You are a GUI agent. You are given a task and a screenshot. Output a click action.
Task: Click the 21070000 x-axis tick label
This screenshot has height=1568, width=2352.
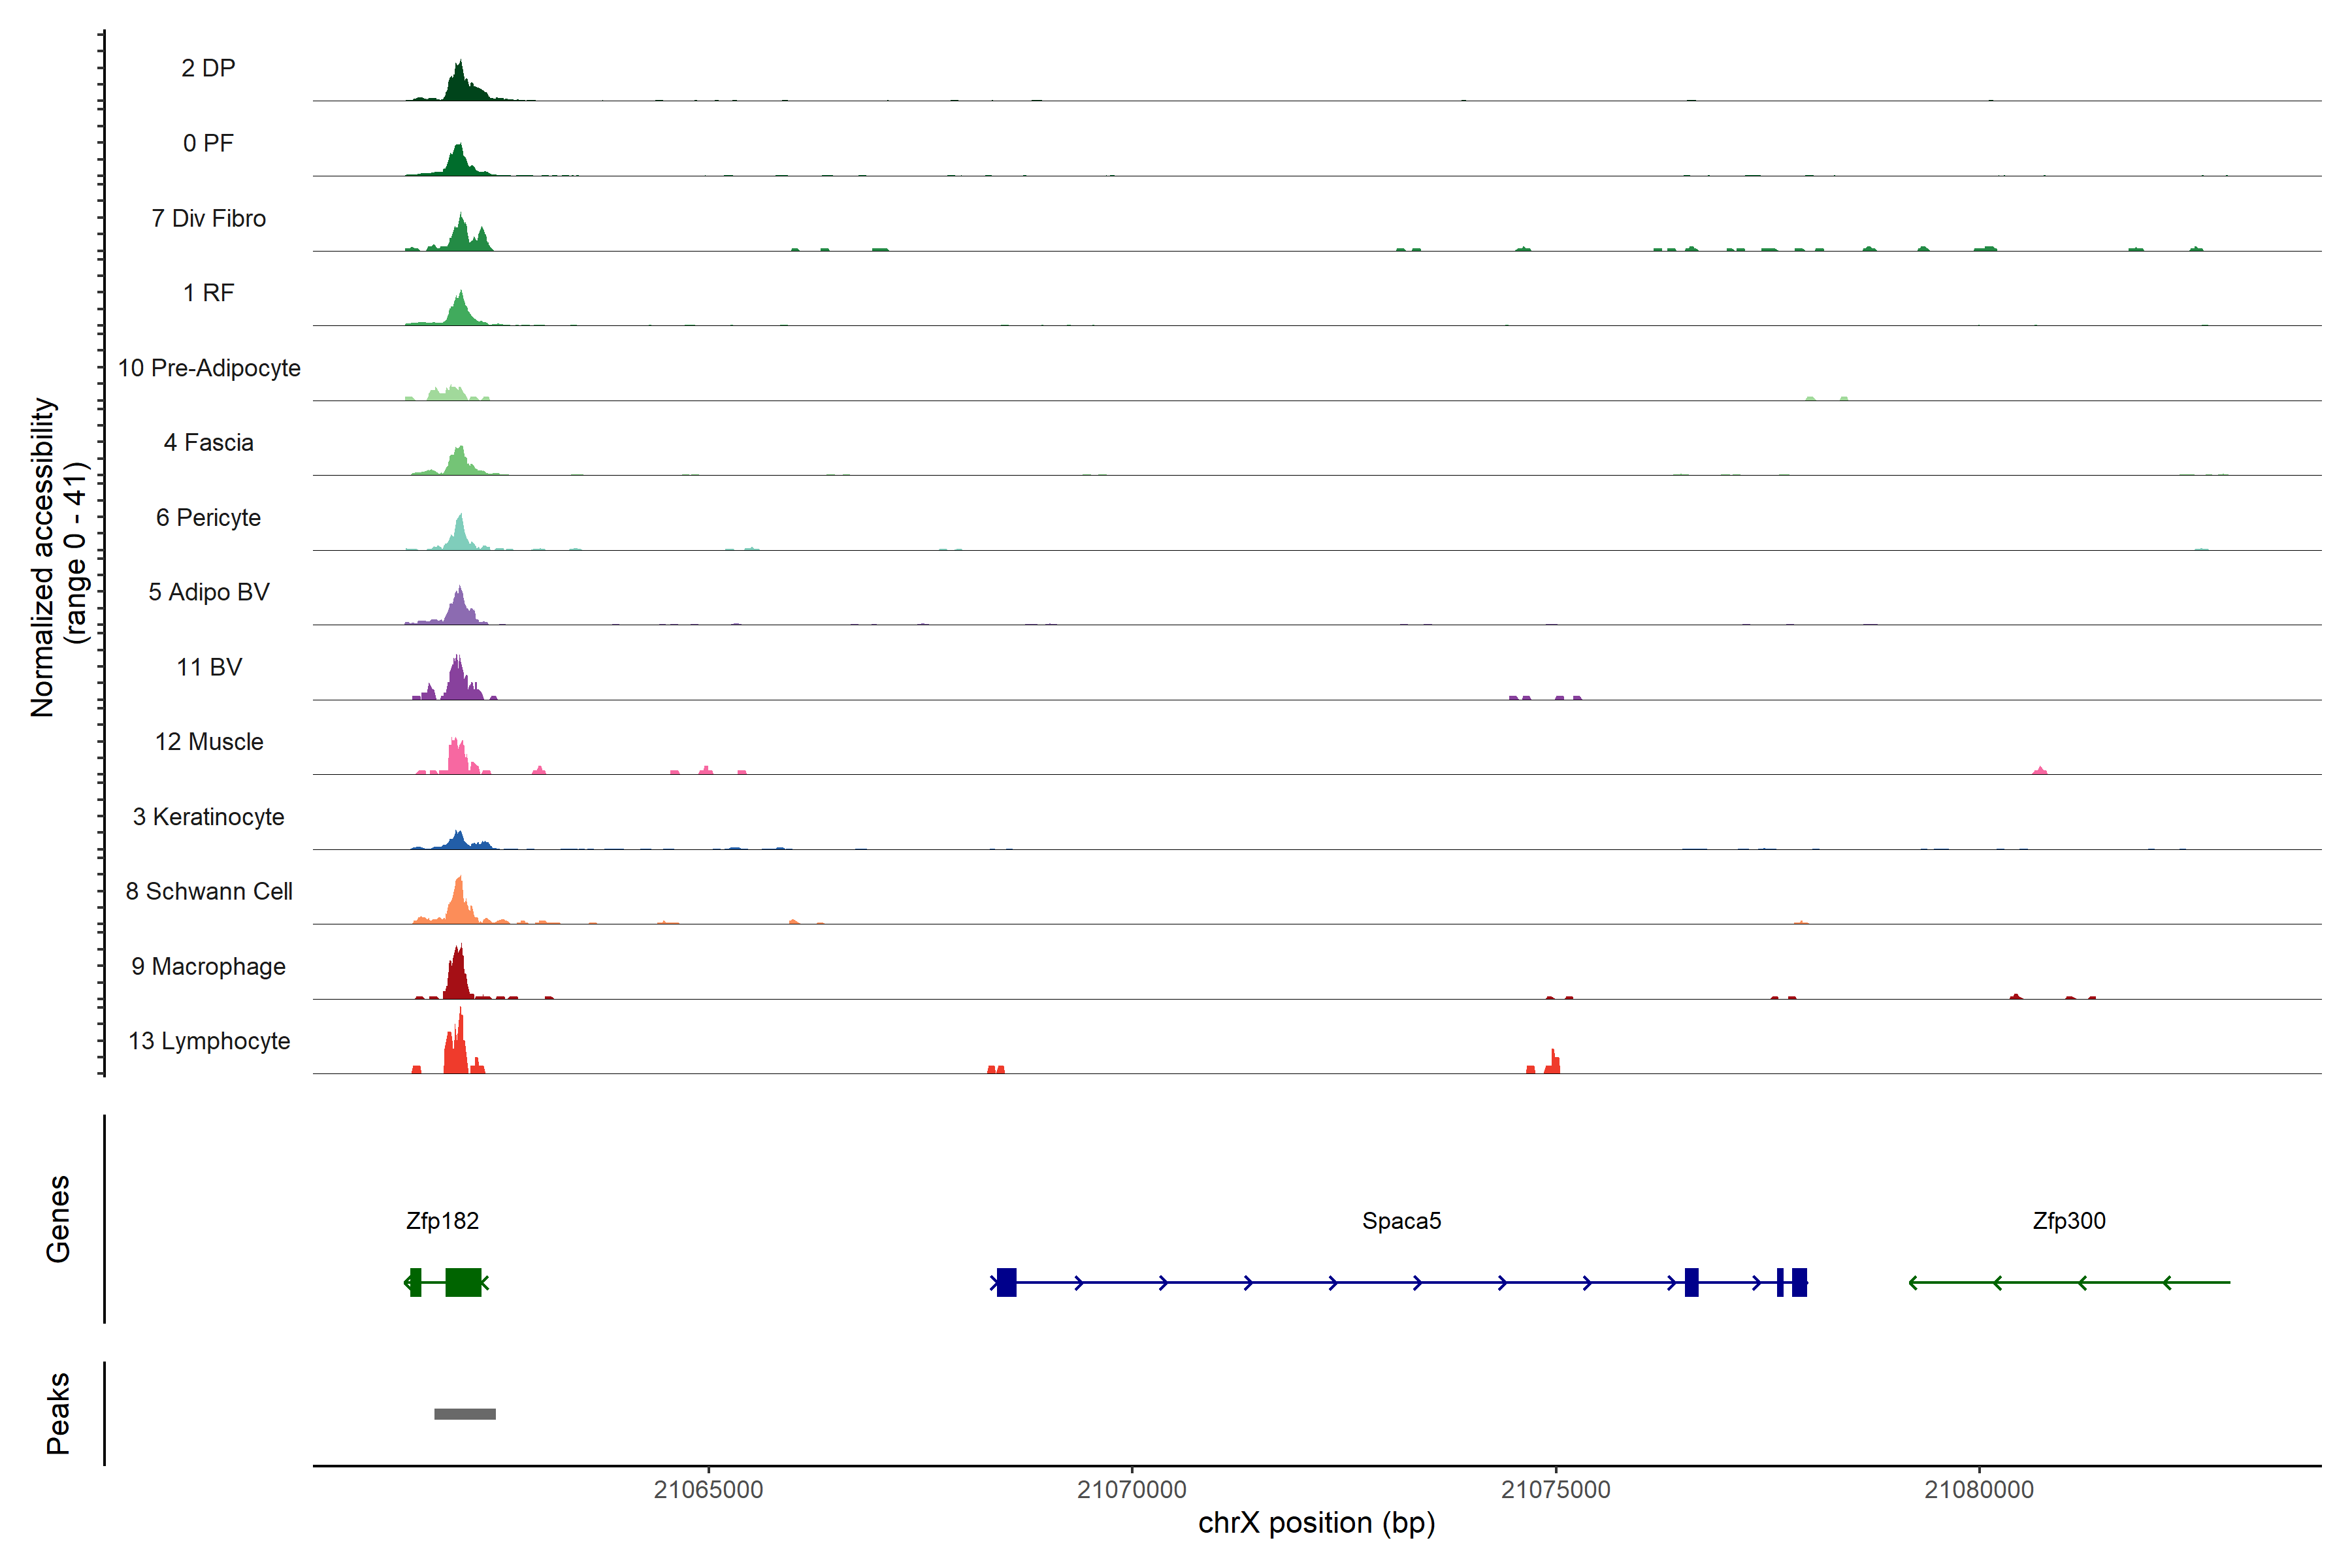pyautogui.click(x=1131, y=1490)
